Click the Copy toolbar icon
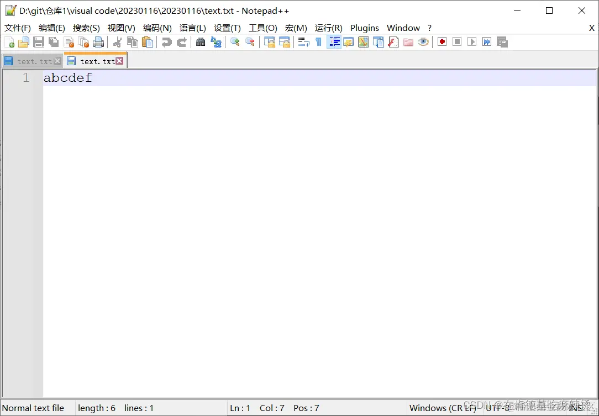 coord(132,42)
